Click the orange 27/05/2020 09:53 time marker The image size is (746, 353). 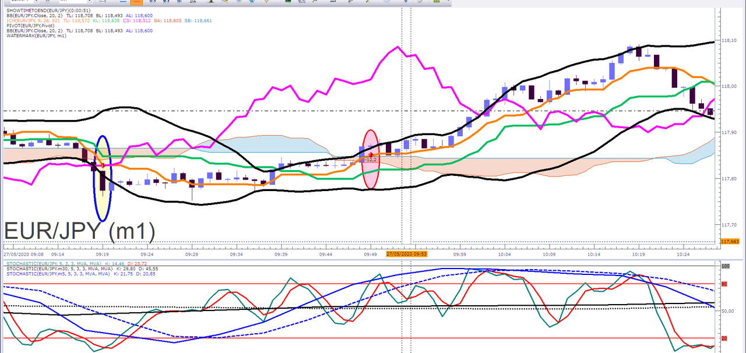tap(406, 254)
